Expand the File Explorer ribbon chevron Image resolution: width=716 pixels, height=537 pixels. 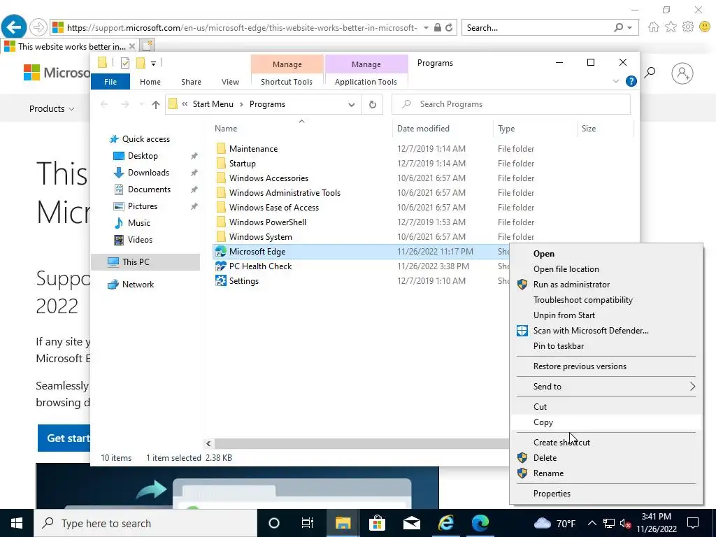pos(616,81)
